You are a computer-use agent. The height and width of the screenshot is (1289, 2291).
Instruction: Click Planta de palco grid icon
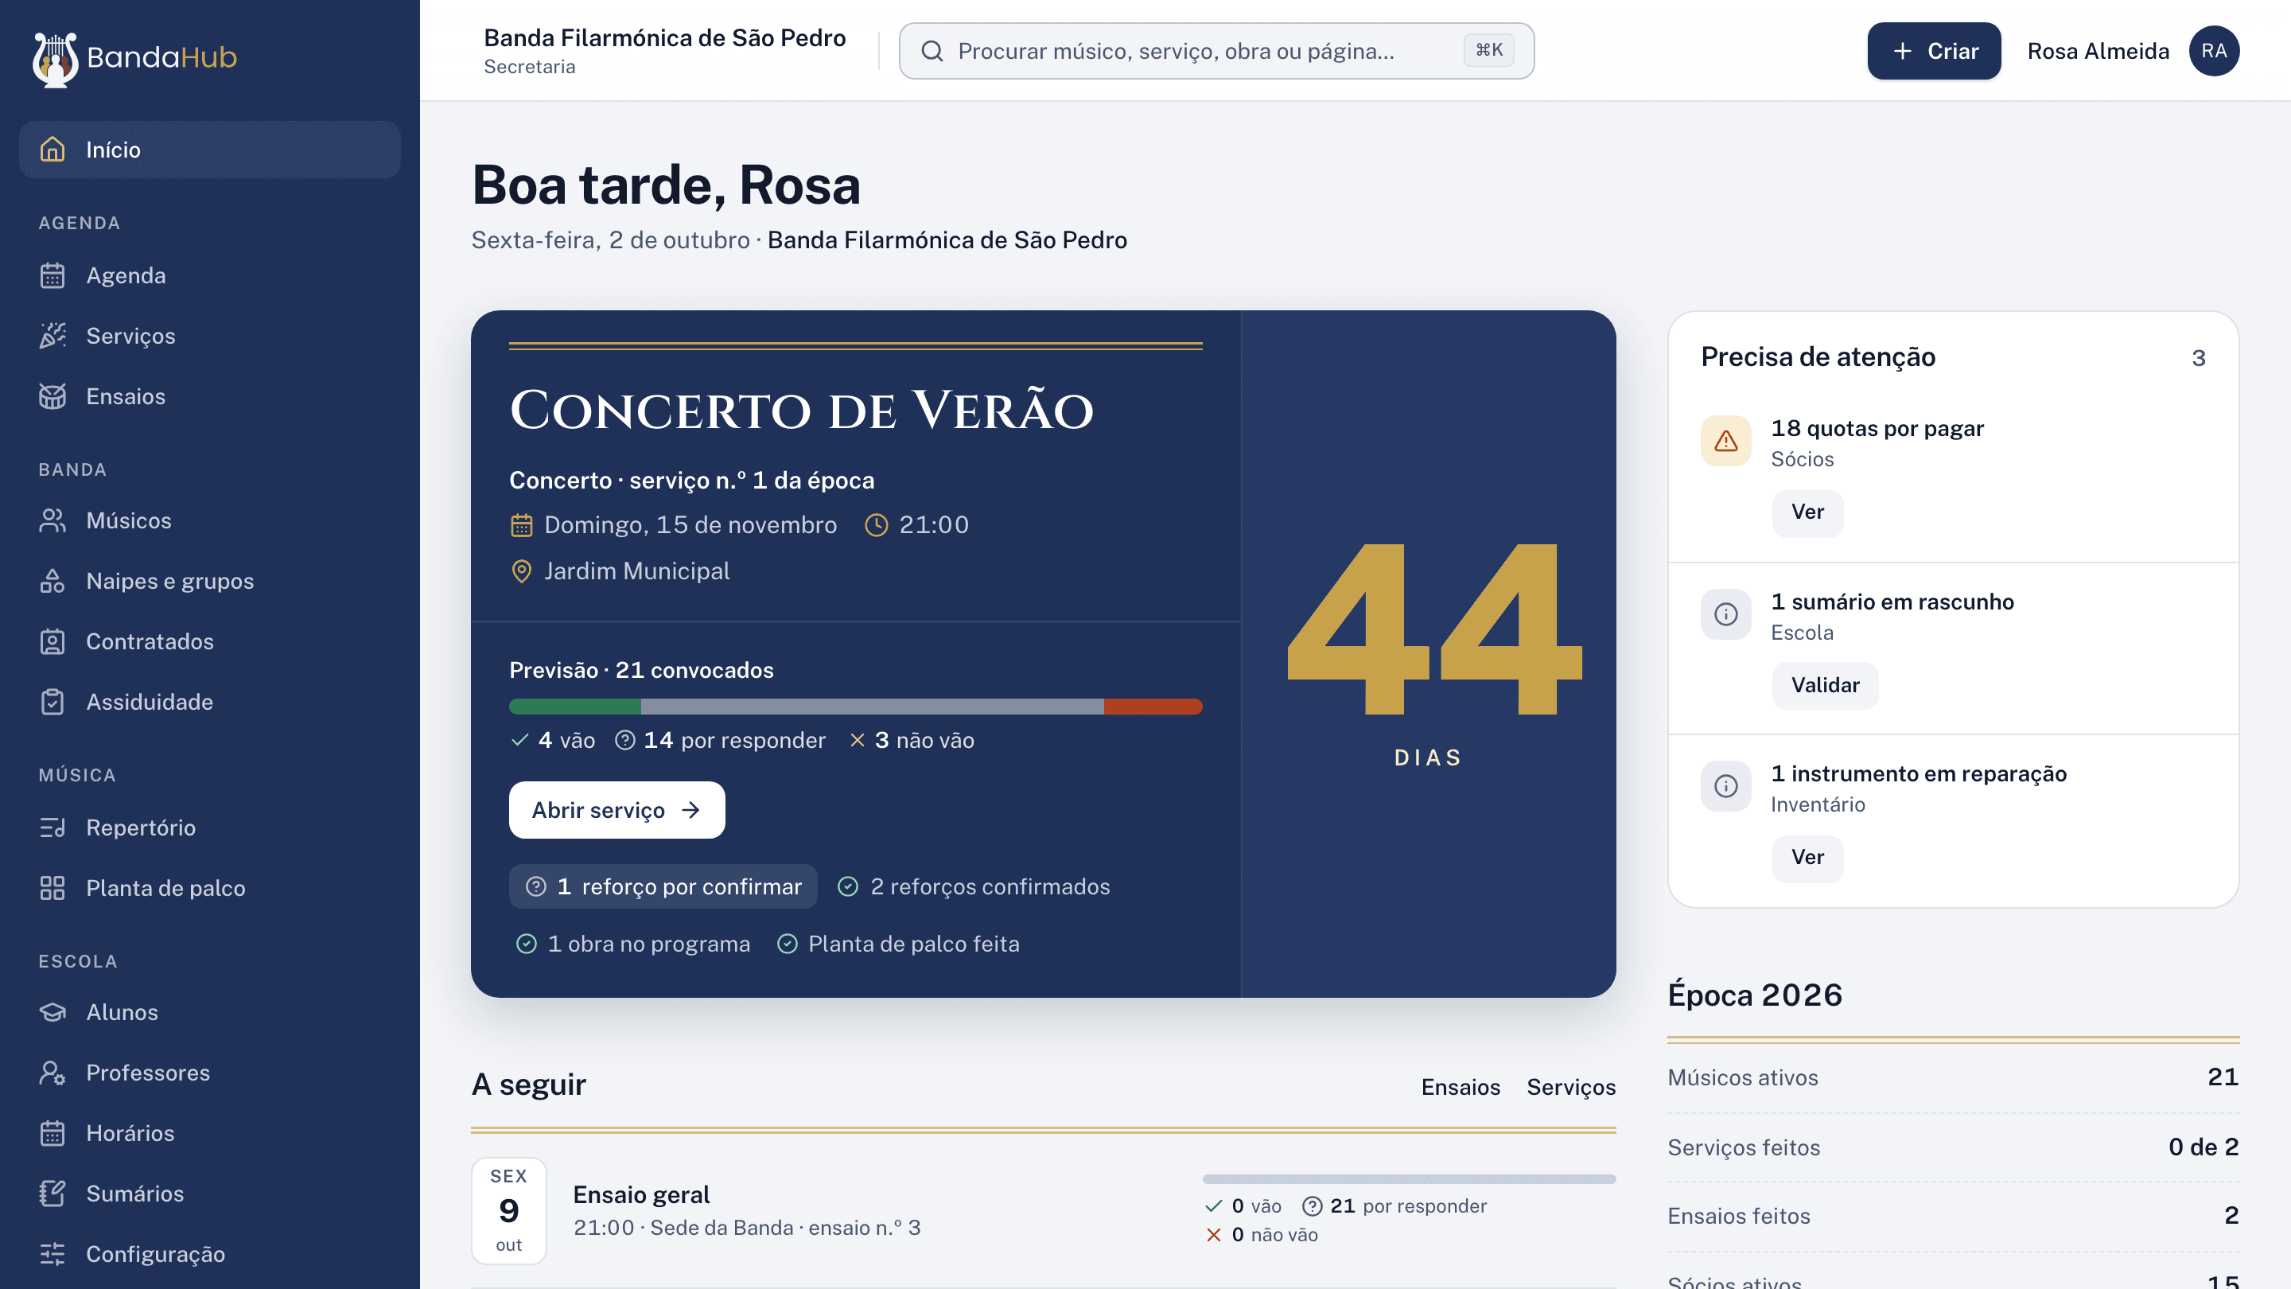pos(53,889)
